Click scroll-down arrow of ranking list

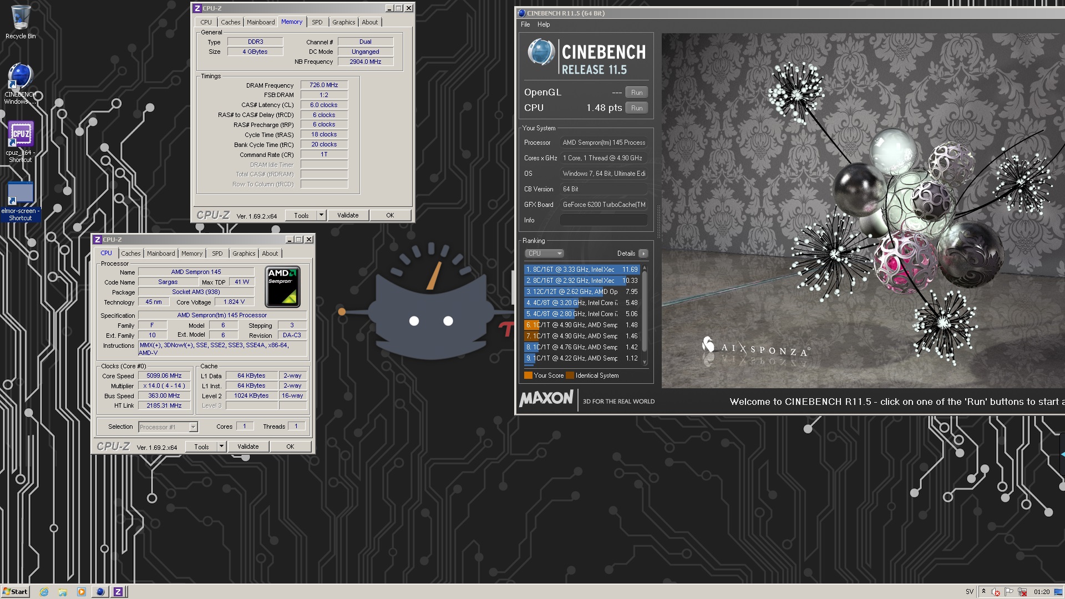pyautogui.click(x=644, y=363)
